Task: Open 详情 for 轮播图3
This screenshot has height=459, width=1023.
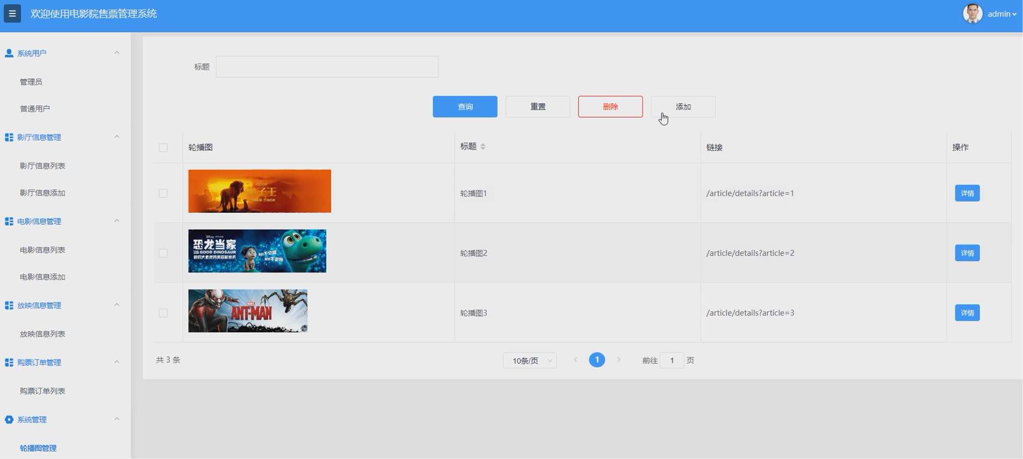Action: click(x=967, y=313)
